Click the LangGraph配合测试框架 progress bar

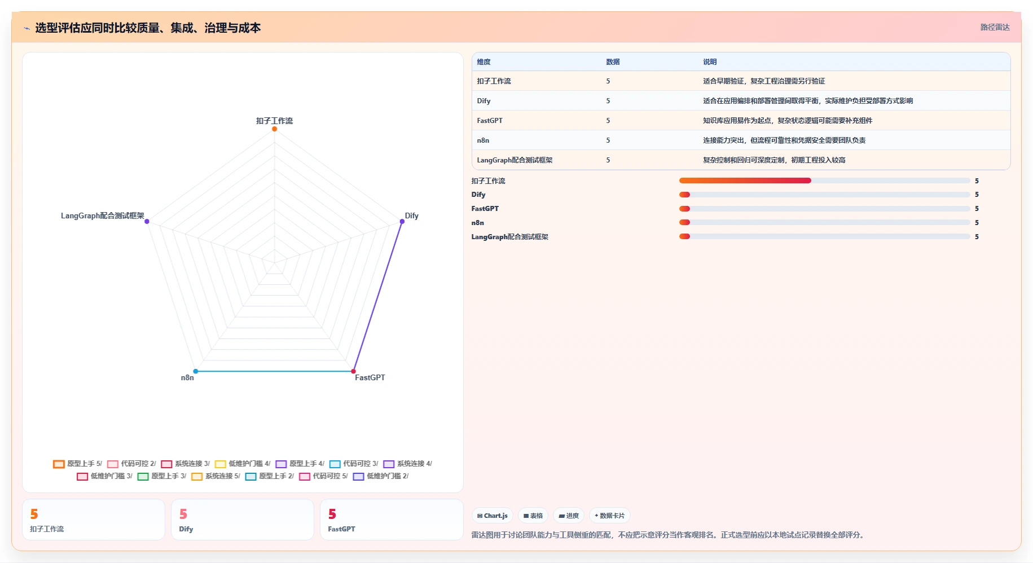click(824, 237)
